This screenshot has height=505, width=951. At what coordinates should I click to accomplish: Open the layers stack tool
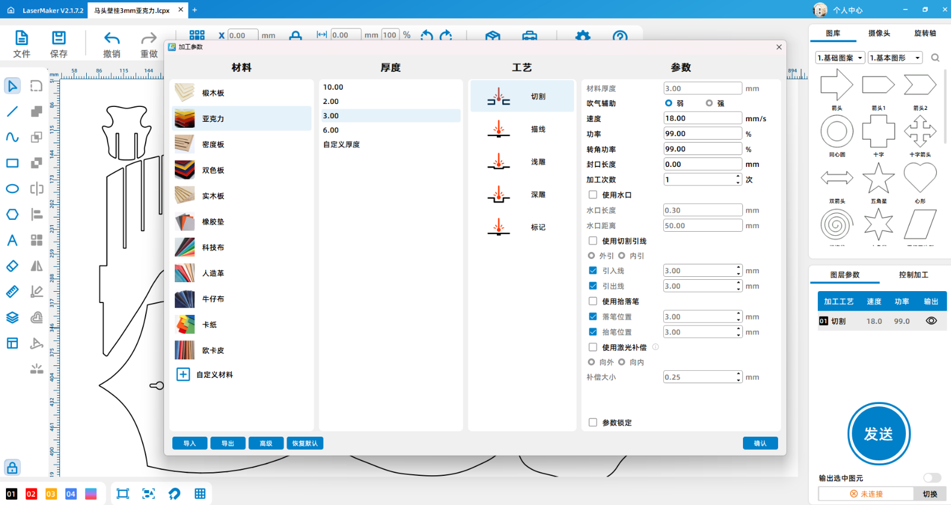(x=12, y=317)
